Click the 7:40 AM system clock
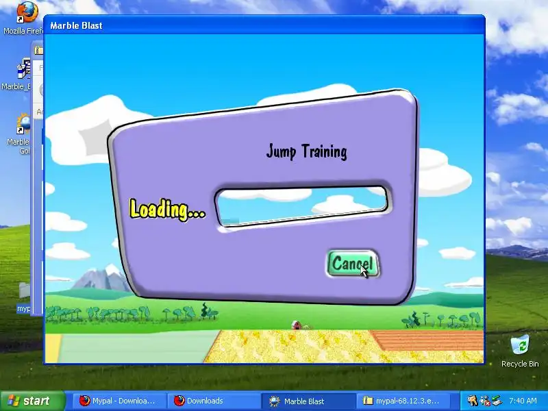Image resolution: width=548 pixels, height=411 pixels. [523, 401]
